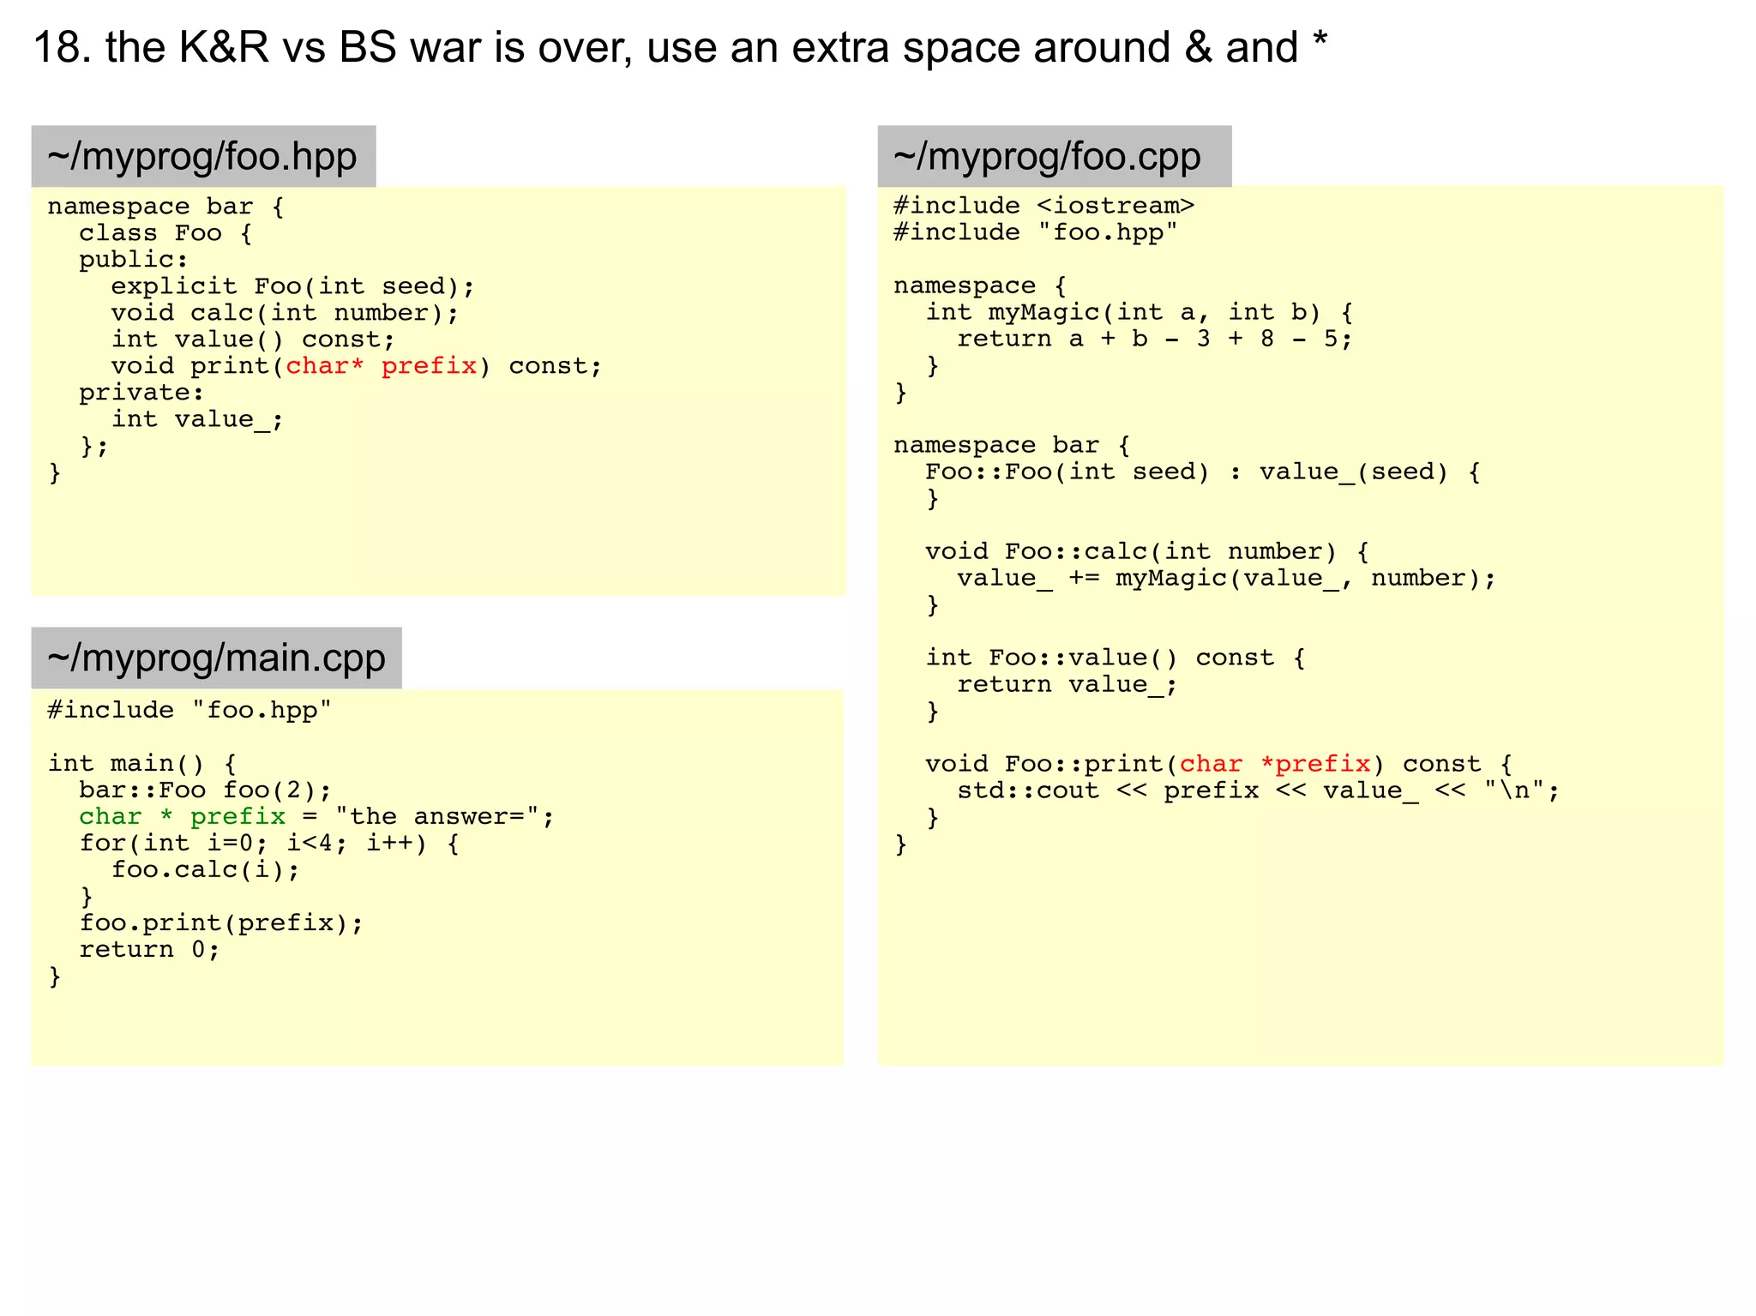
Task: Click 'foo.calc(i);' line
Action: point(206,870)
